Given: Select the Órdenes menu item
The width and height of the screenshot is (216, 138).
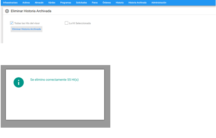Looking at the screenshot, I should (107, 3).
